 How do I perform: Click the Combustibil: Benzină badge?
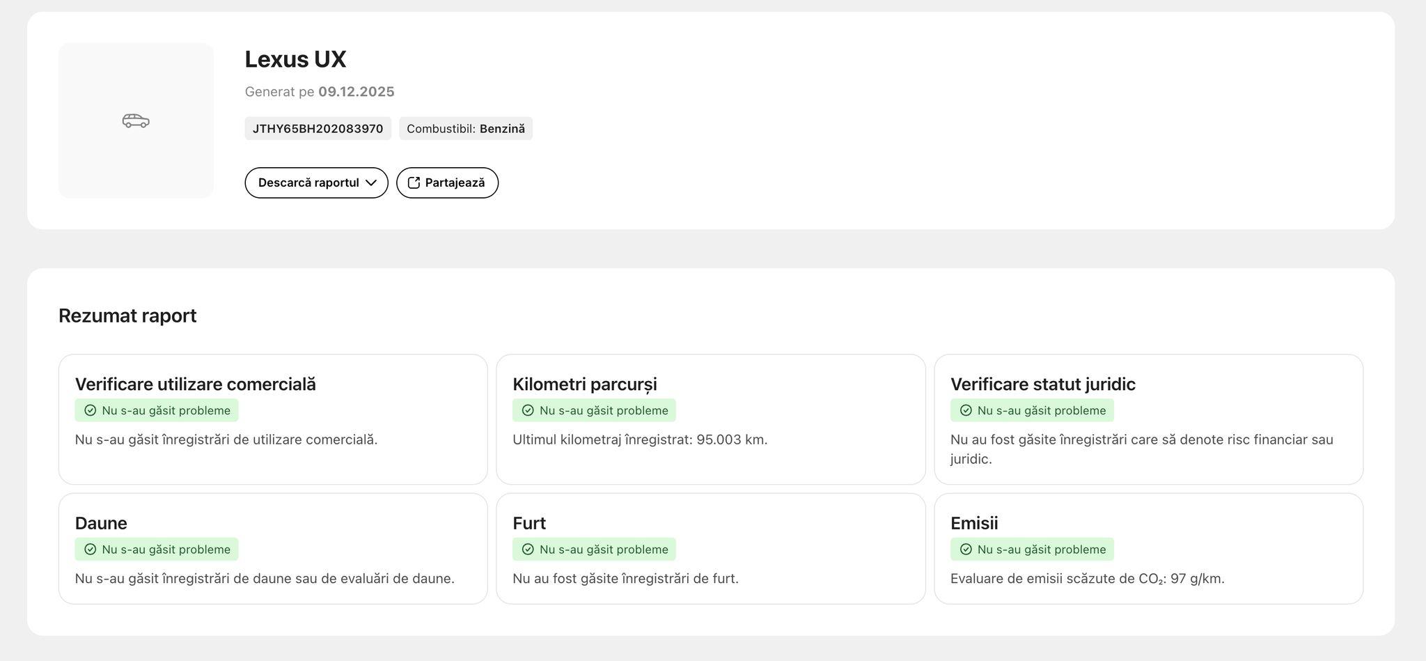point(466,129)
